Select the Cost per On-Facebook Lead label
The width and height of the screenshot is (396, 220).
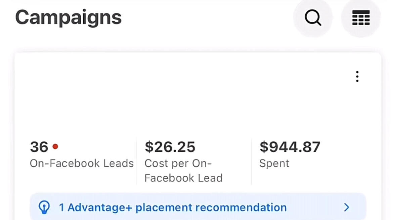click(183, 171)
